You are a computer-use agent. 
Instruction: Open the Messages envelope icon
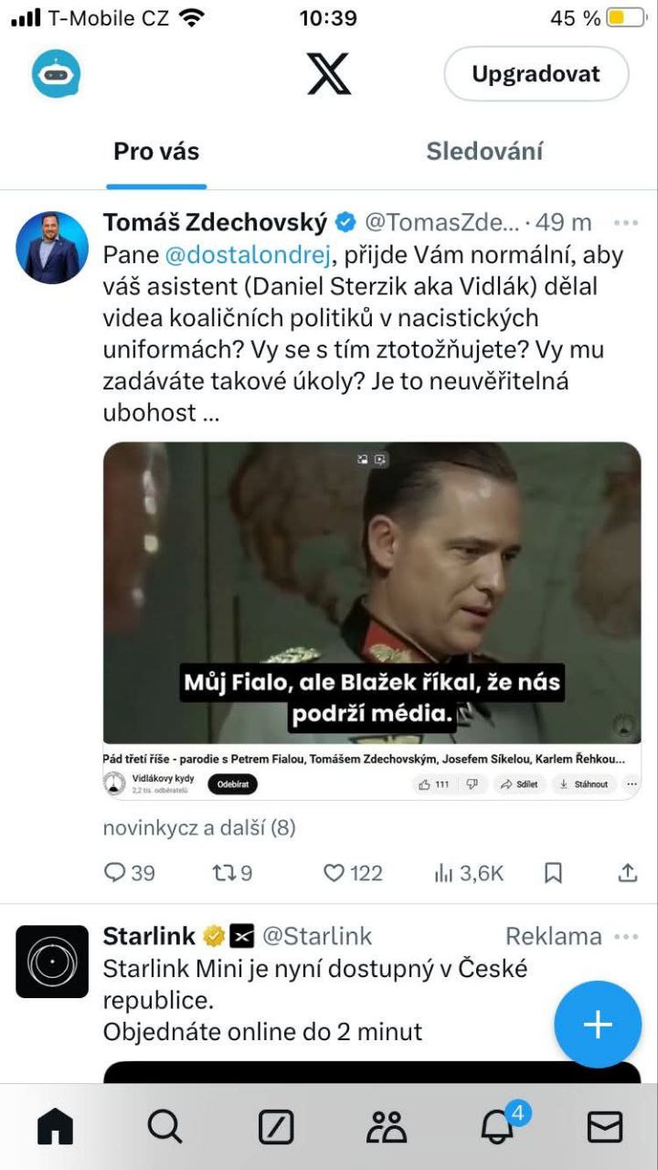click(x=604, y=1127)
